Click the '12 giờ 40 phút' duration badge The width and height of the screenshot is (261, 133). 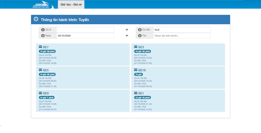(x=143, y=98)
